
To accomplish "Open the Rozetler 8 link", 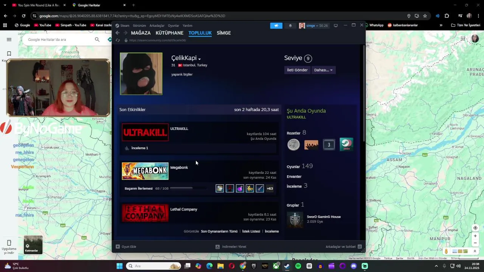I will (x=296, y=133).
